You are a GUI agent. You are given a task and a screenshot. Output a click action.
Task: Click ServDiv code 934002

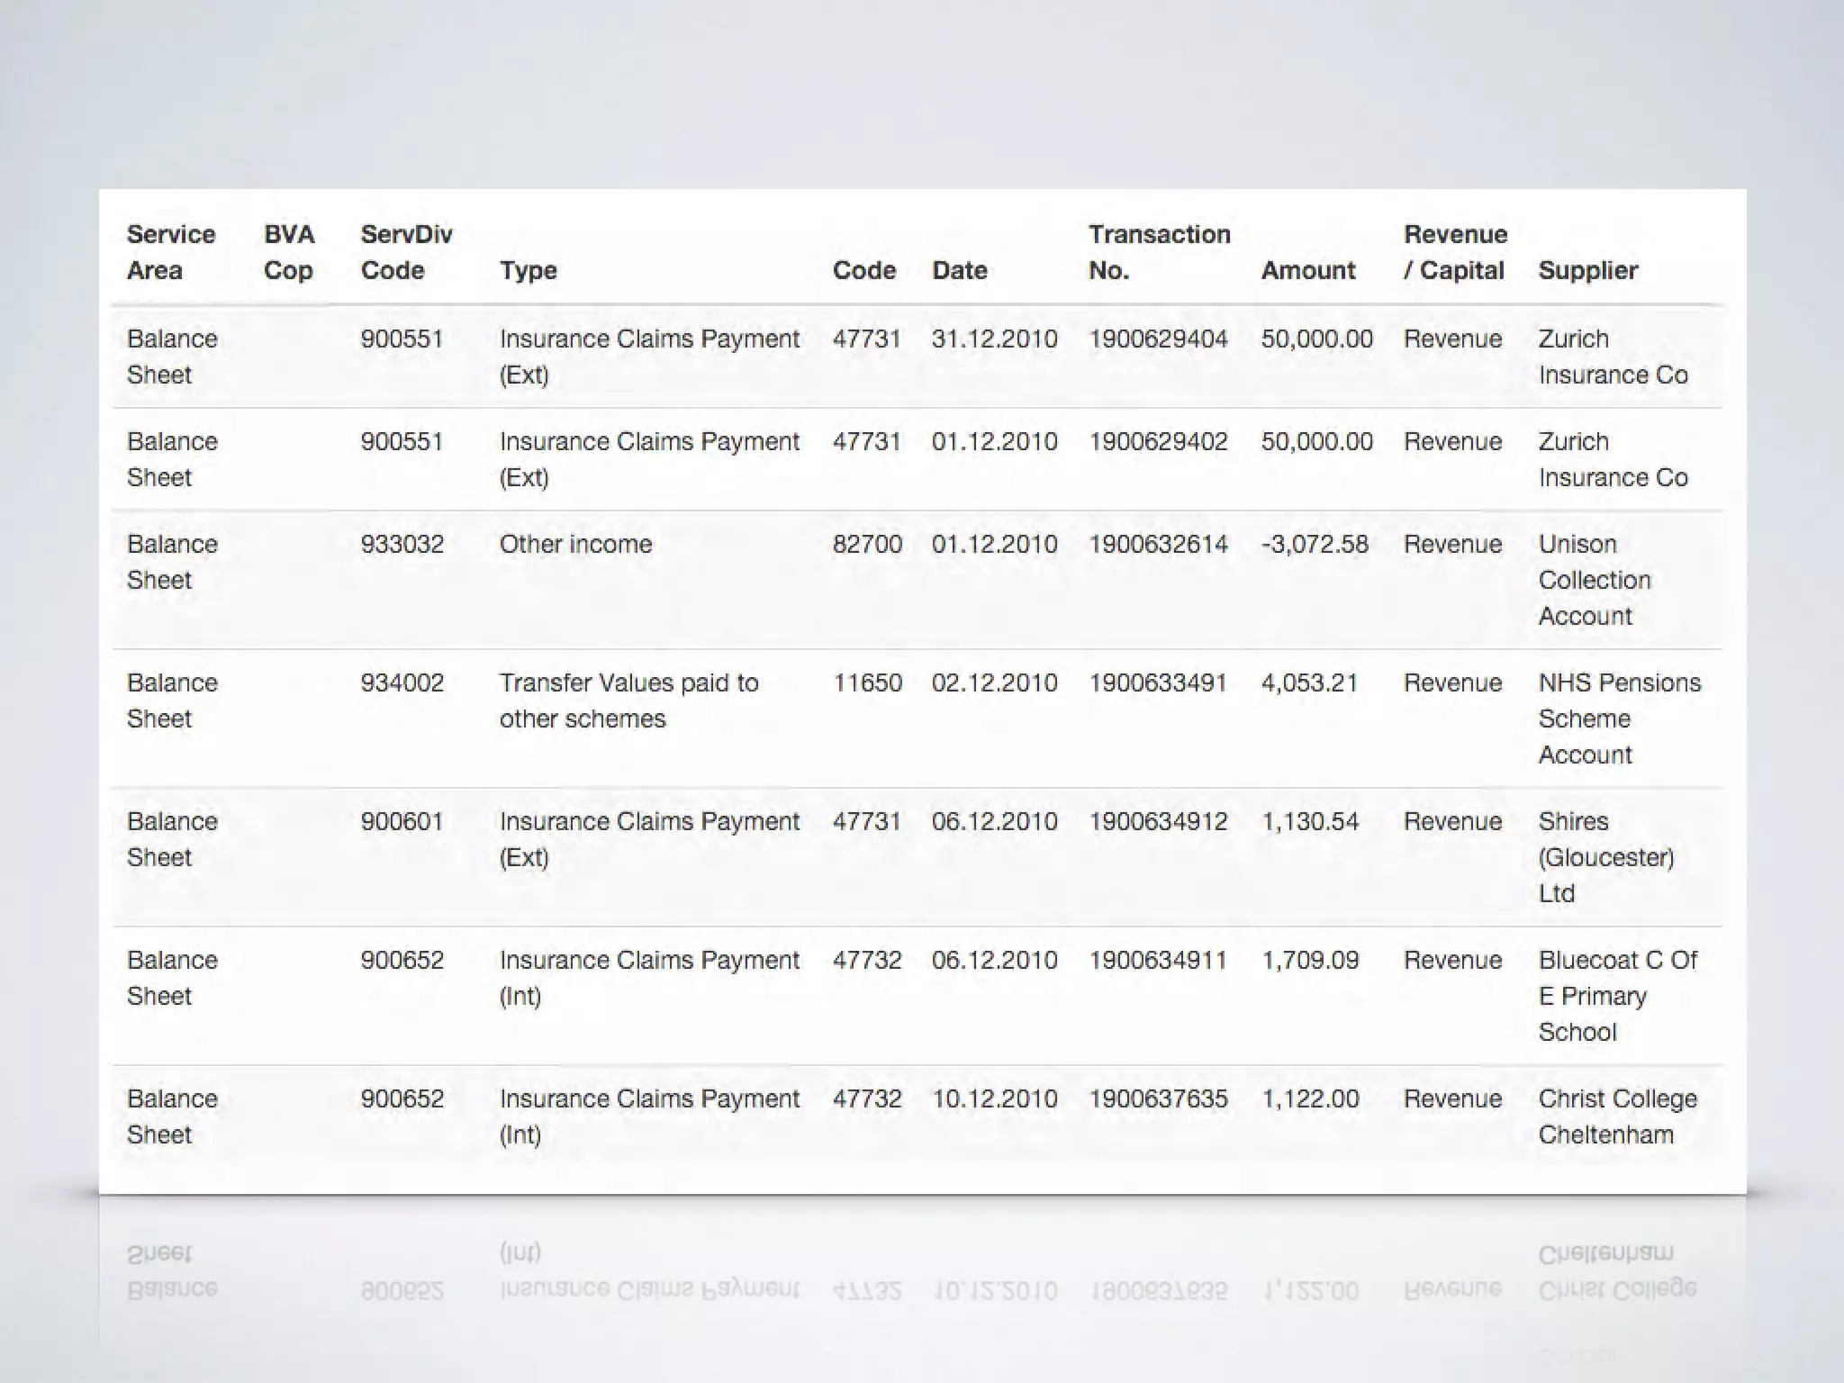(x=402, y=682)
